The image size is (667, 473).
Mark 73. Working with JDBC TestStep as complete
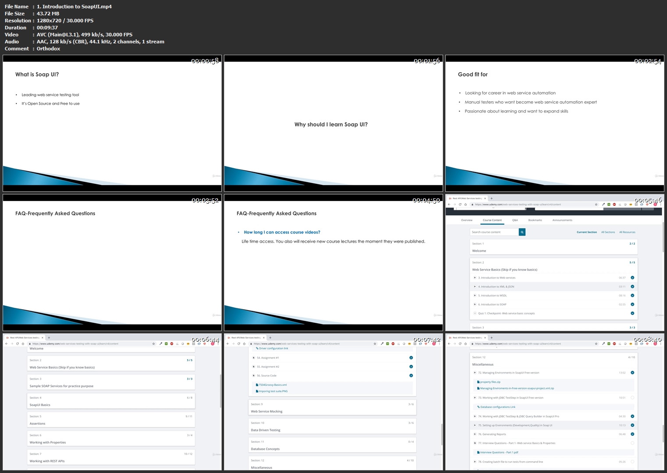632,398
